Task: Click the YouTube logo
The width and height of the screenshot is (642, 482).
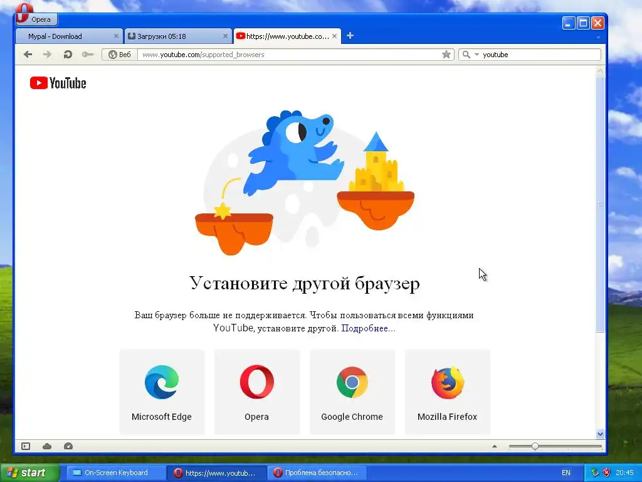Action: [x=58, y=83]
